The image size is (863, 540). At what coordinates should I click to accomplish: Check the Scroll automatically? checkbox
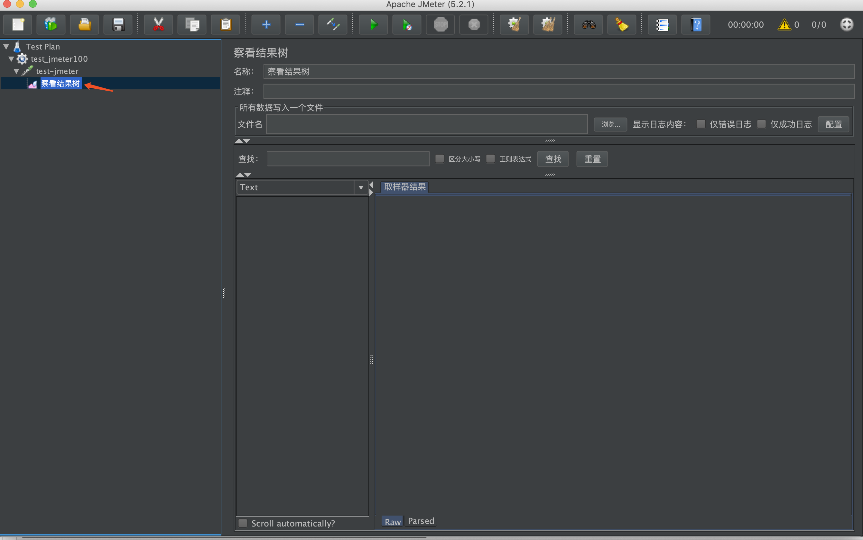243,523
